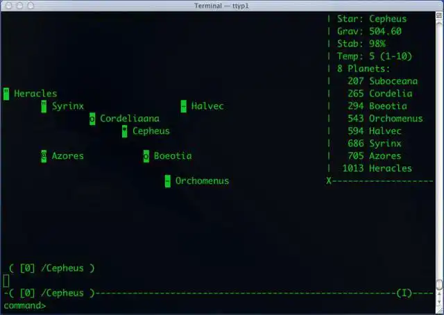Select the '265 Cordelia' list row
The image size is (444, 315).
point(380,94)
